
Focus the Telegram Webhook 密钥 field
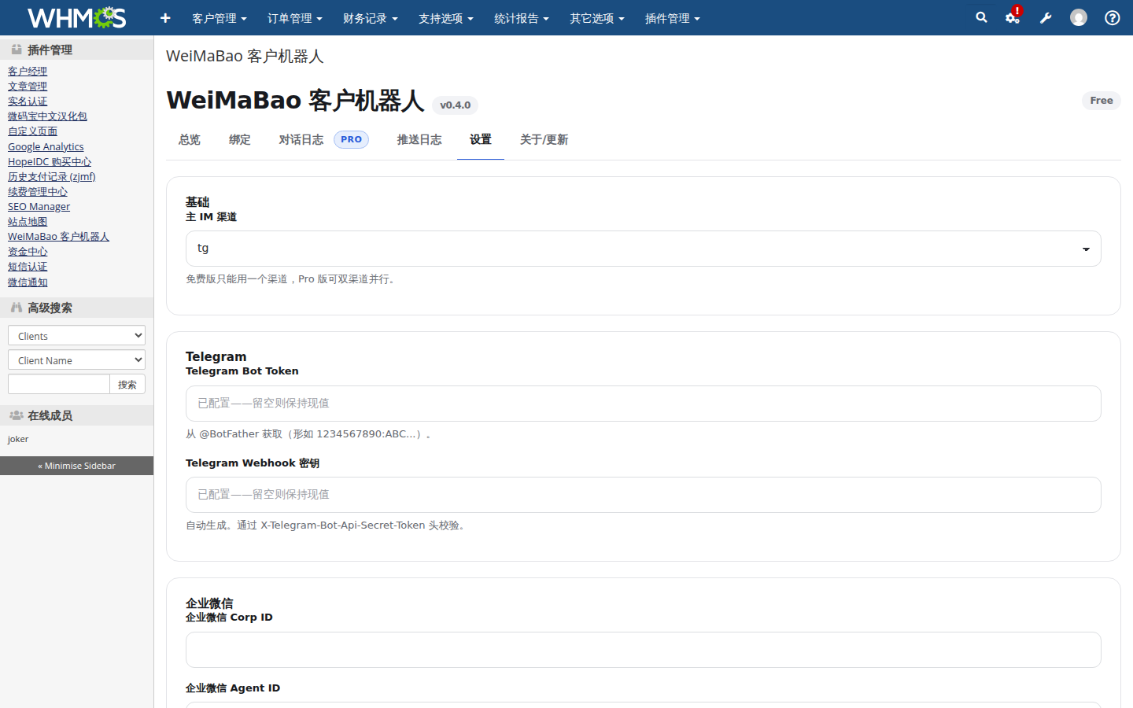click(643, 495)
